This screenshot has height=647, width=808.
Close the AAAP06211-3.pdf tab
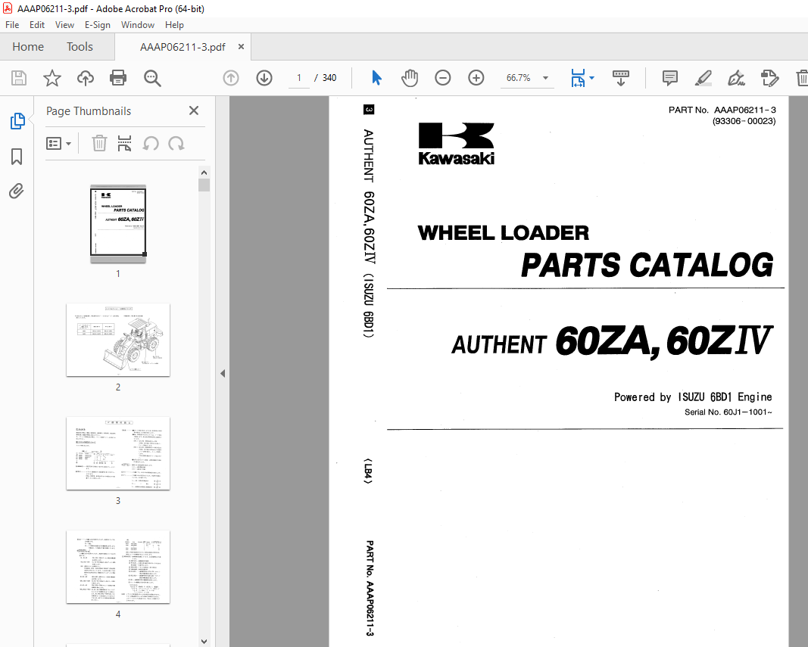tap(241, 47)
